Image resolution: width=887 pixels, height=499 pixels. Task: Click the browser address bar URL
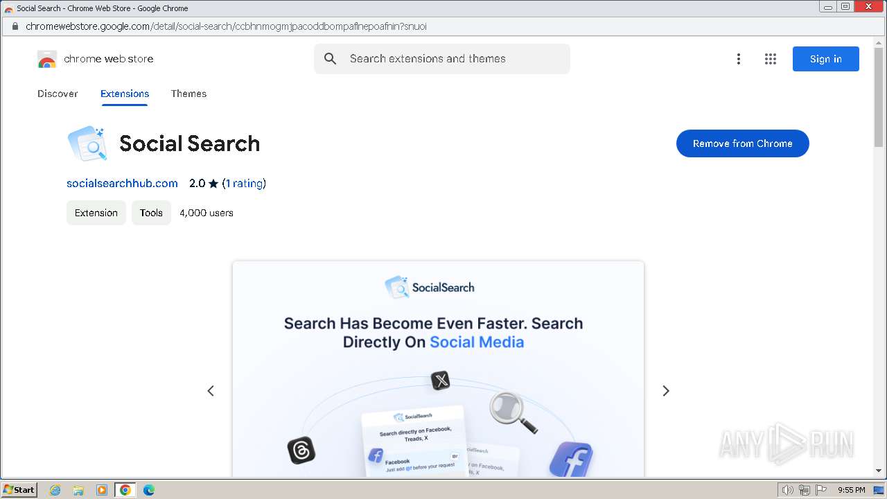click(x=226, y=26)
